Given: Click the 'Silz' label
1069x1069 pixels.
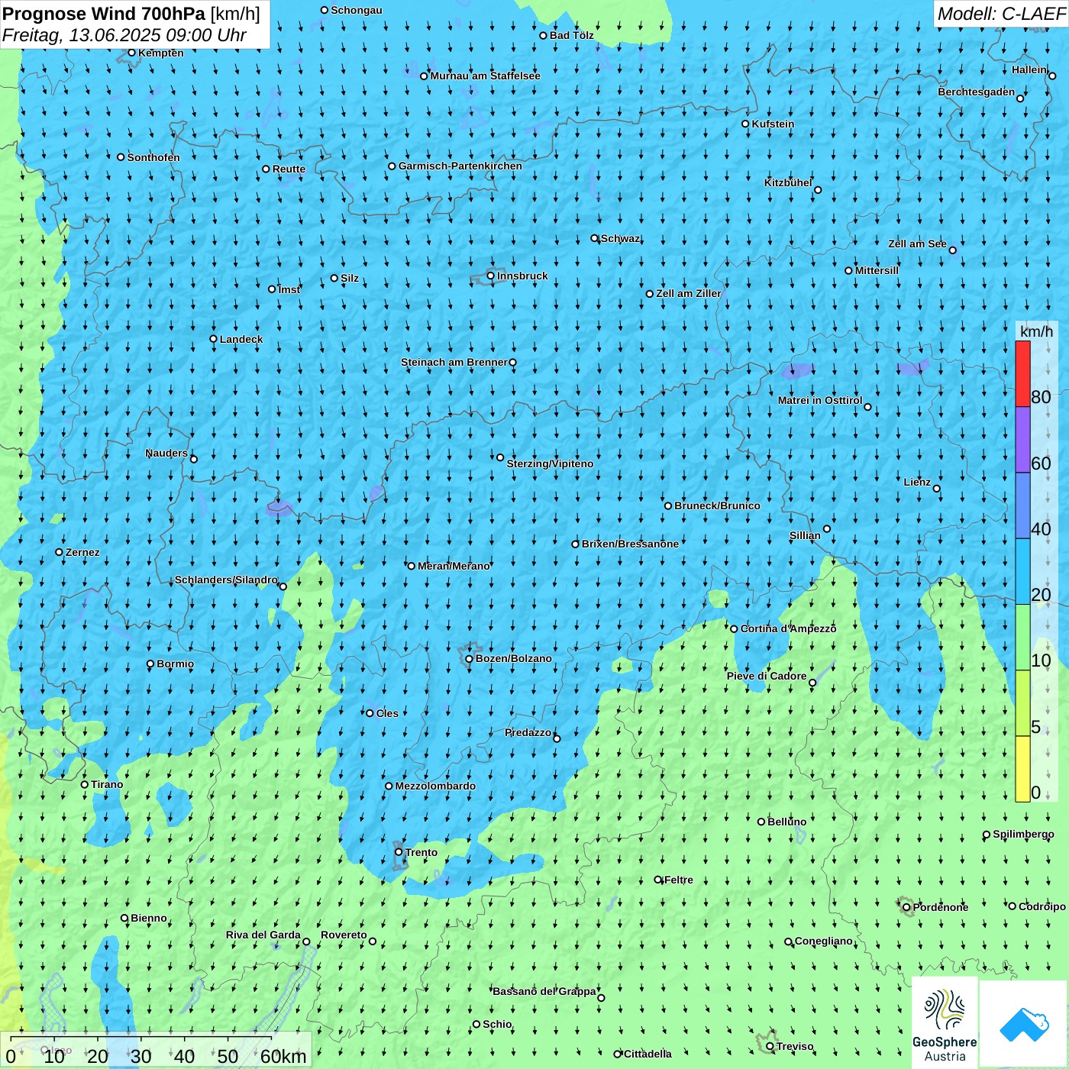Looking at the screenshot, I should 350,278.
